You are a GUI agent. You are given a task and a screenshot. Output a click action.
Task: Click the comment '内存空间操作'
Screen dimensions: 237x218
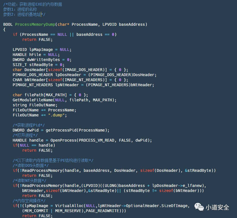tap(29, 201)
